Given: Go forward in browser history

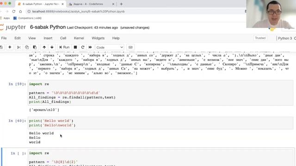Looking at the screenshot, I should (7, 12).
